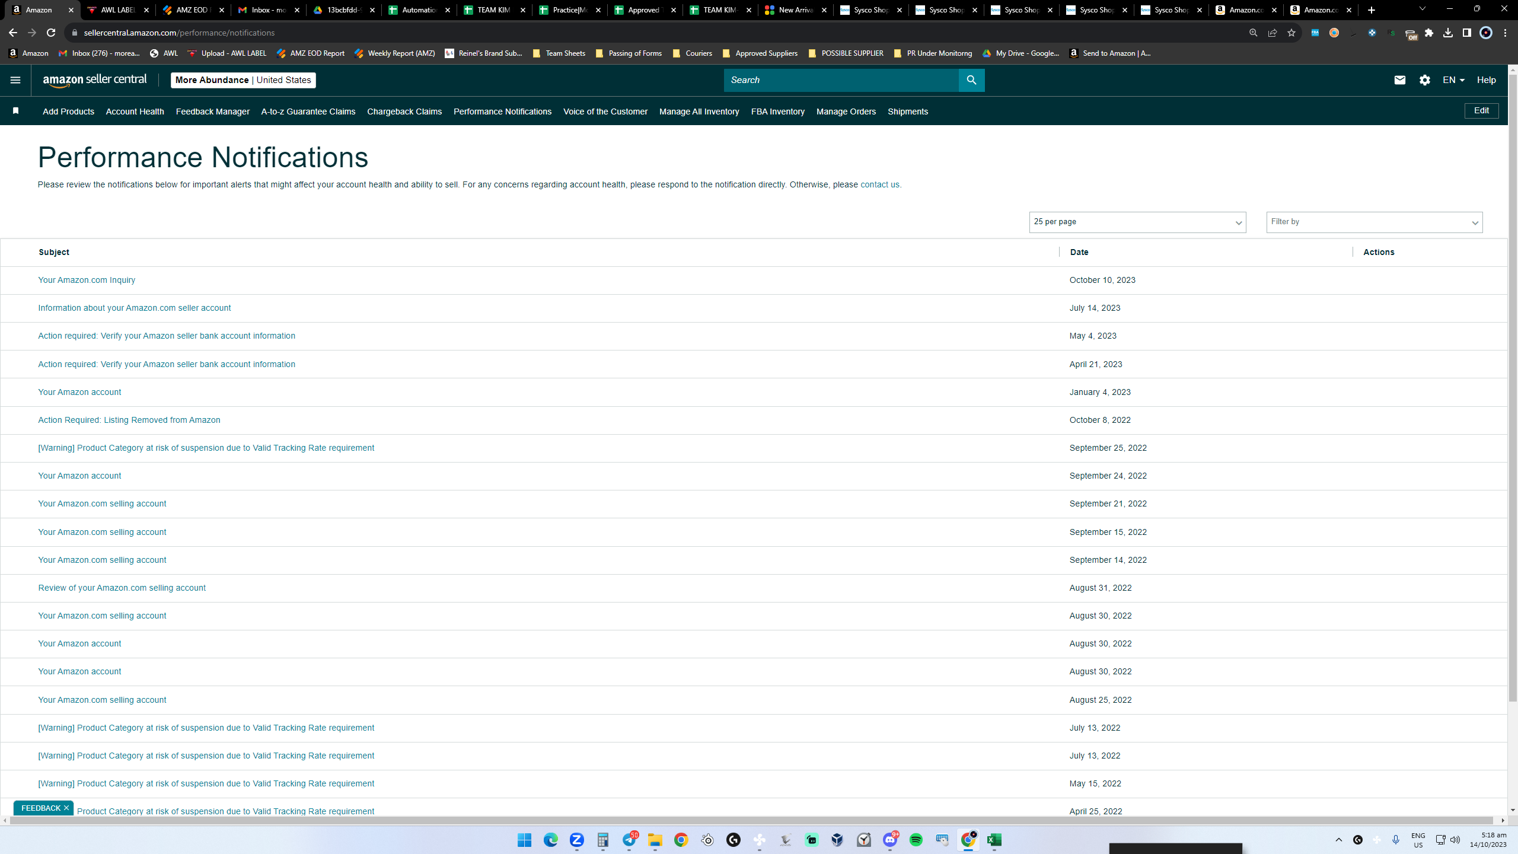
Task: Open Discord from the taskbar
Action: pyautogui.click(x=890, y=840)
